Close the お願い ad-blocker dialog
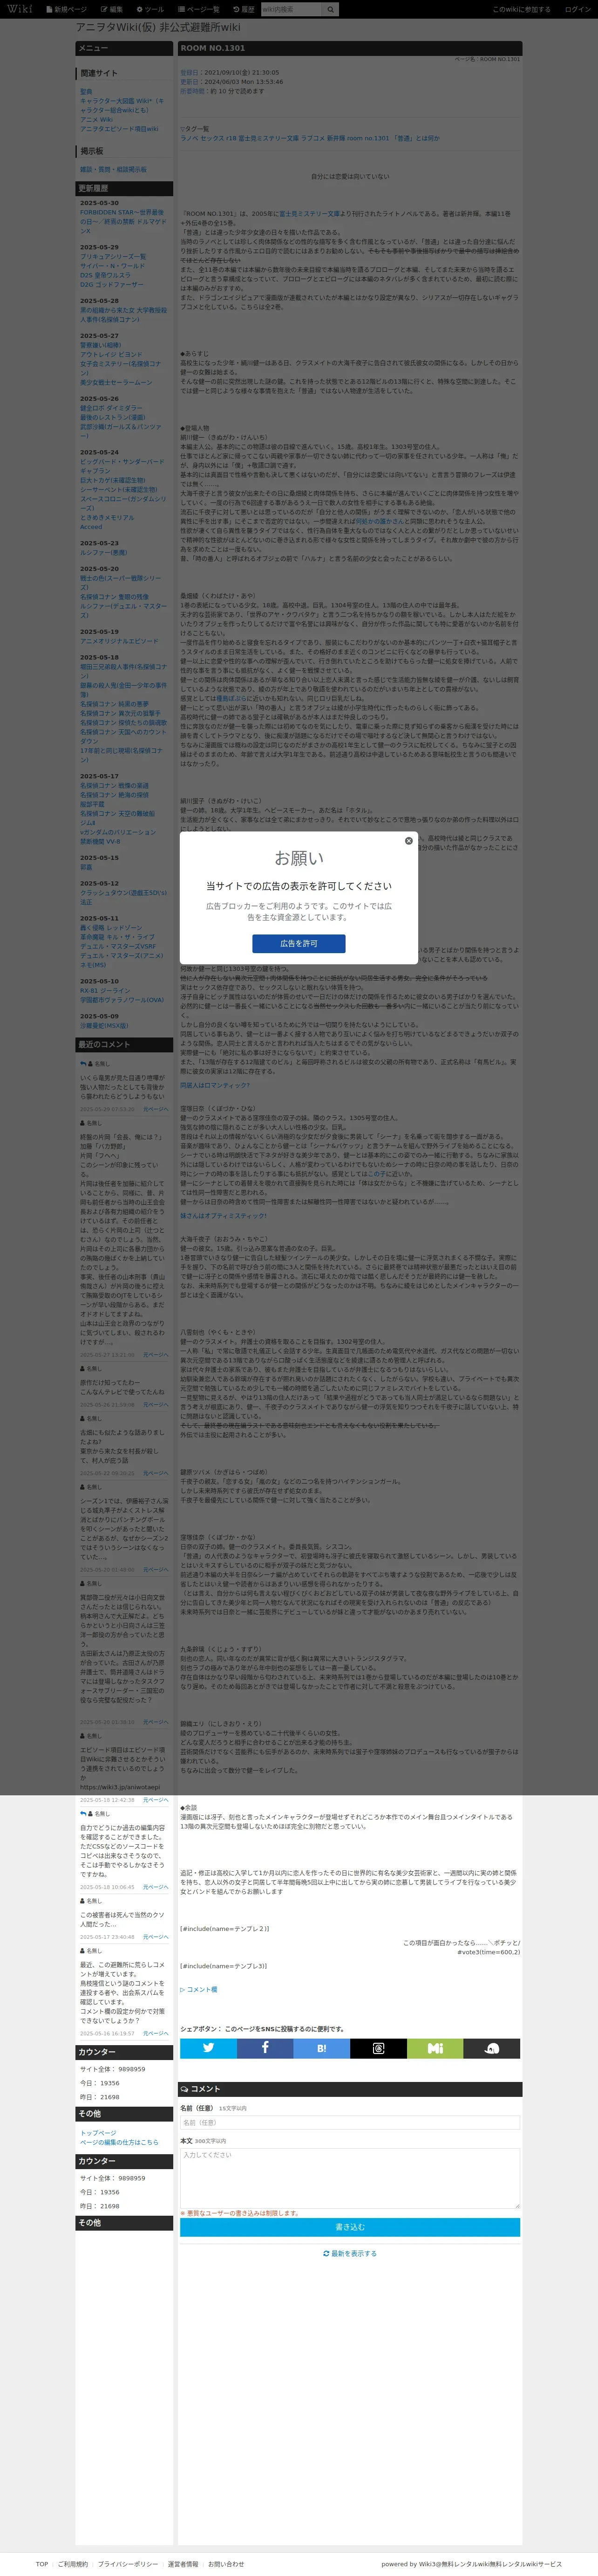The height and width of the screenshot is (2576, 598). coord(408,841)
